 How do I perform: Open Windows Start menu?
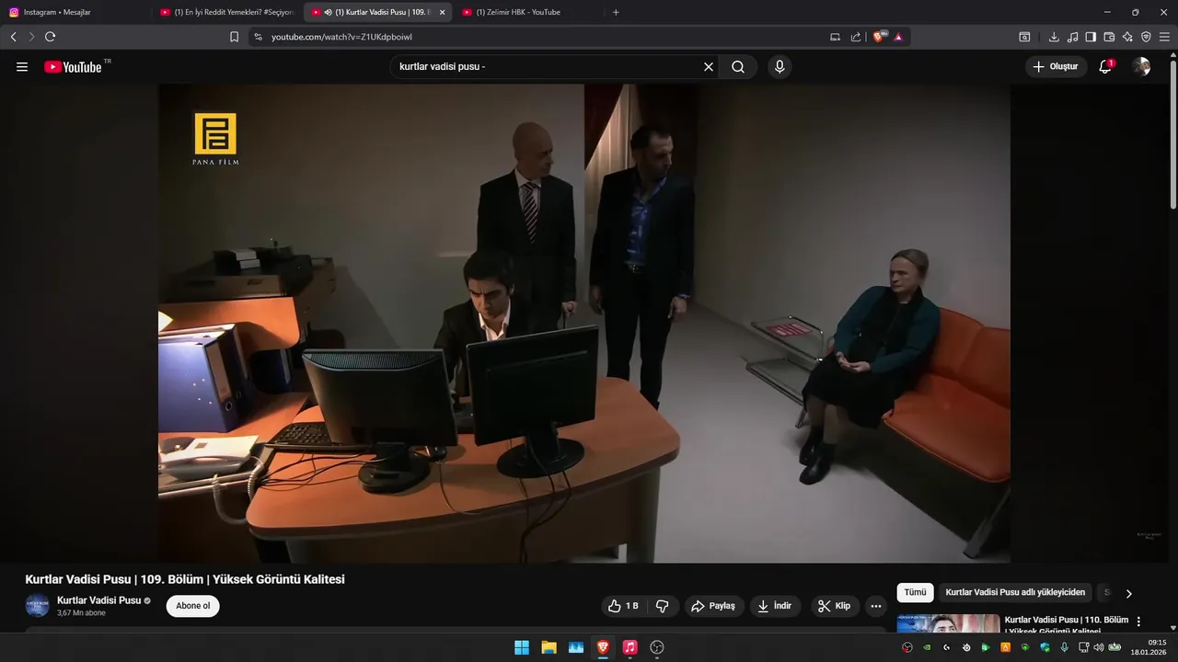522,647
